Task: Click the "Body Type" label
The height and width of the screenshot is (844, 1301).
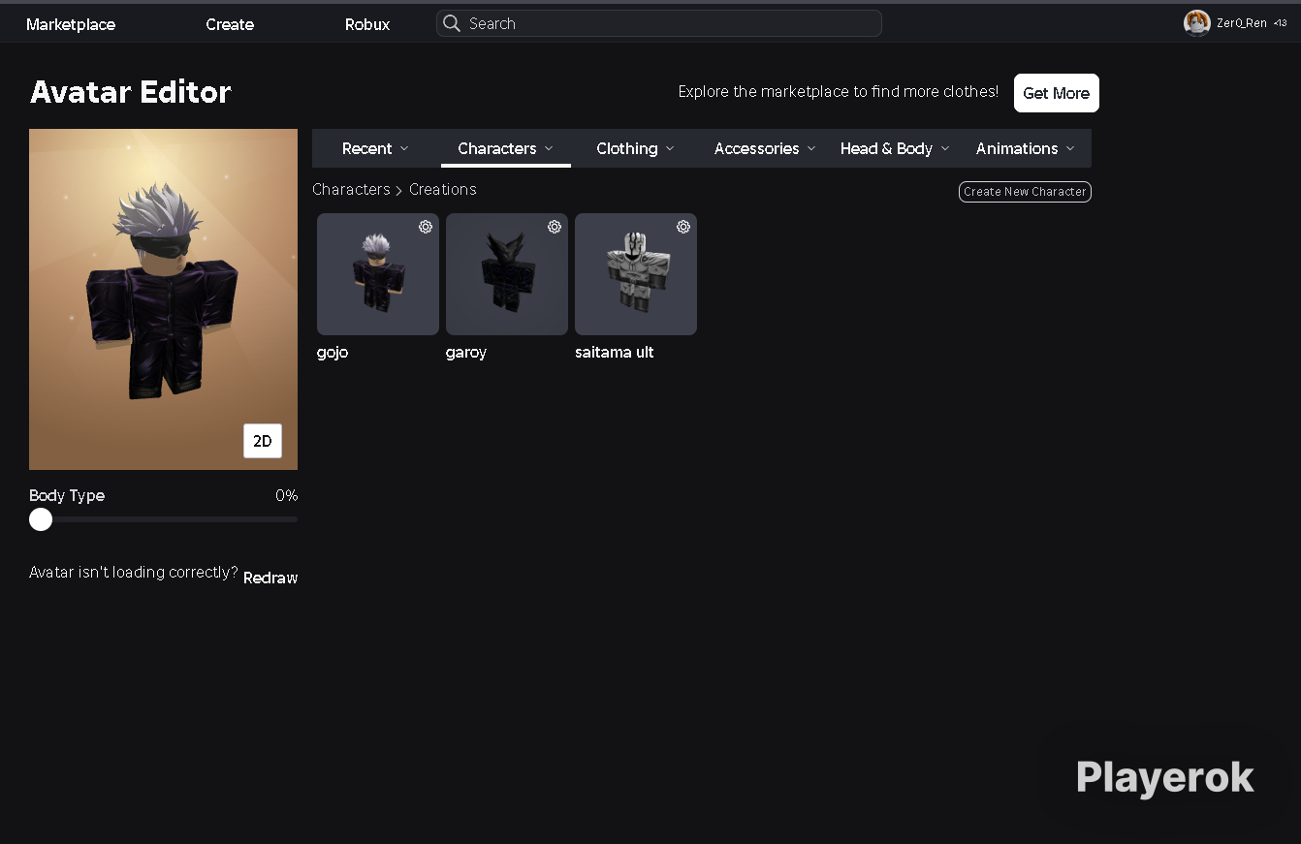Action: 67,496
